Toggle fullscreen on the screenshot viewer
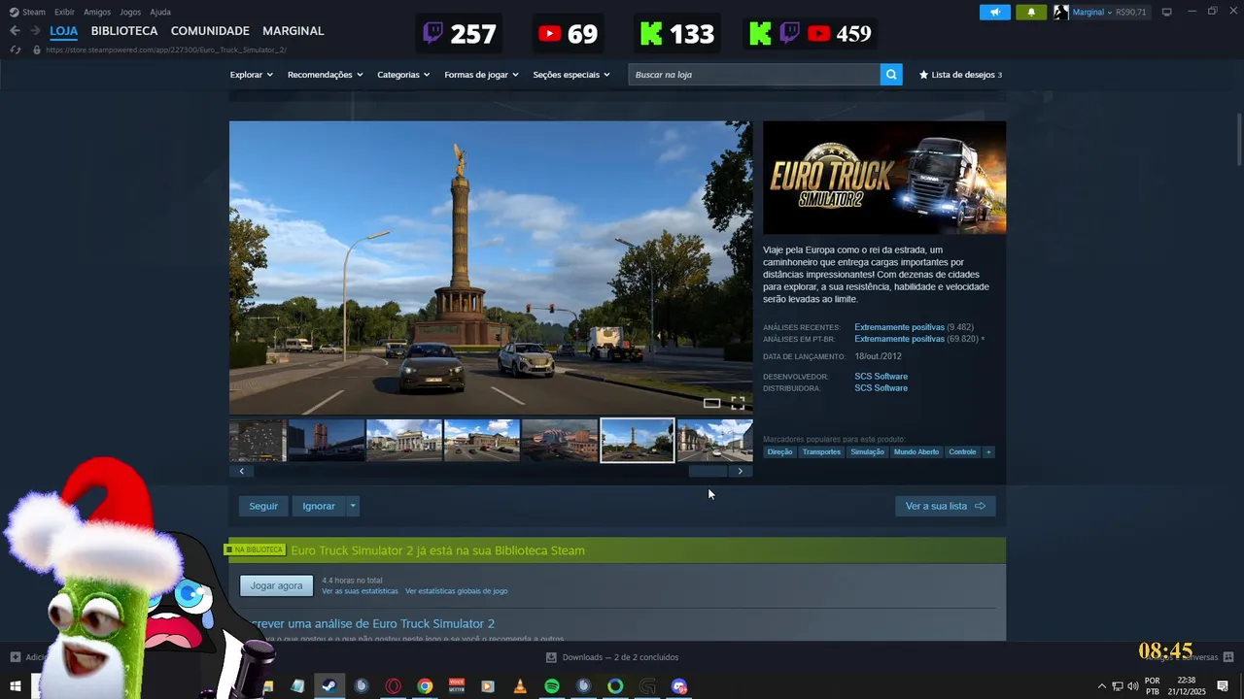The width and height of the screenshot is (1244, 699). [x=738, y=403]
